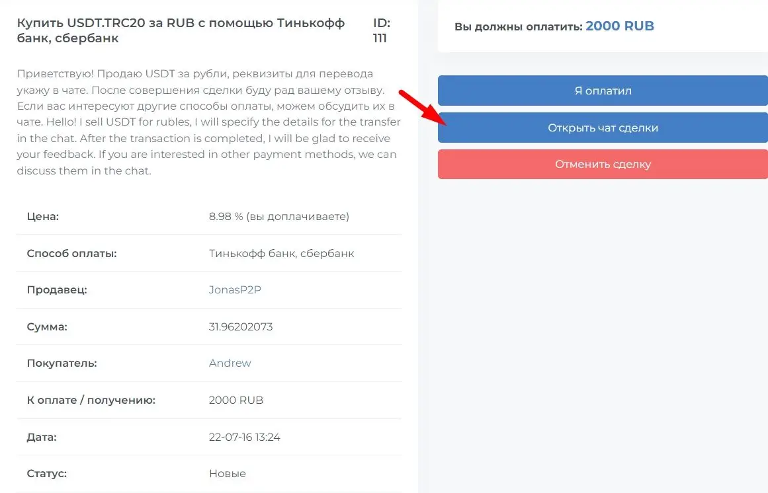The width and height of the screenshot is (768, 493).
Task: Open seller profile JonasP2P
Action: 235,289
